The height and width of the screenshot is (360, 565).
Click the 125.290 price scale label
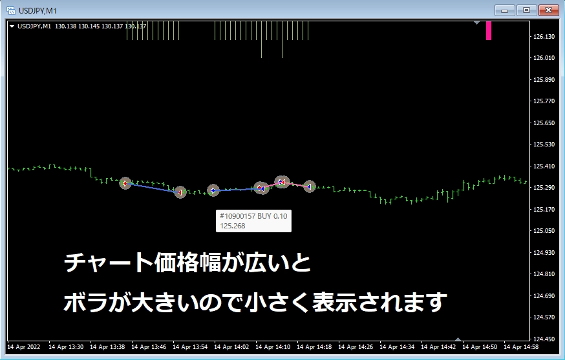tap(546, 188)
